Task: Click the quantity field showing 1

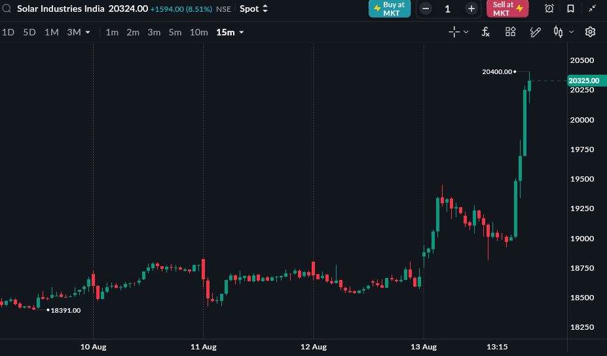Action: pos(448,9)
